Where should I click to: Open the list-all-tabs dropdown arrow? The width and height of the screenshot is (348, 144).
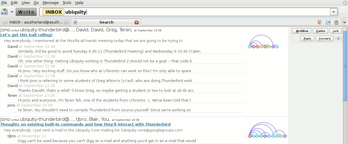click(345, 22)
